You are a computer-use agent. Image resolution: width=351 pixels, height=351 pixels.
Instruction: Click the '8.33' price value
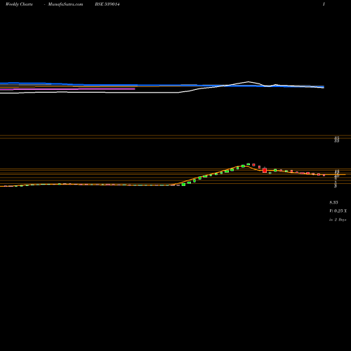click(x=333, y=202)
